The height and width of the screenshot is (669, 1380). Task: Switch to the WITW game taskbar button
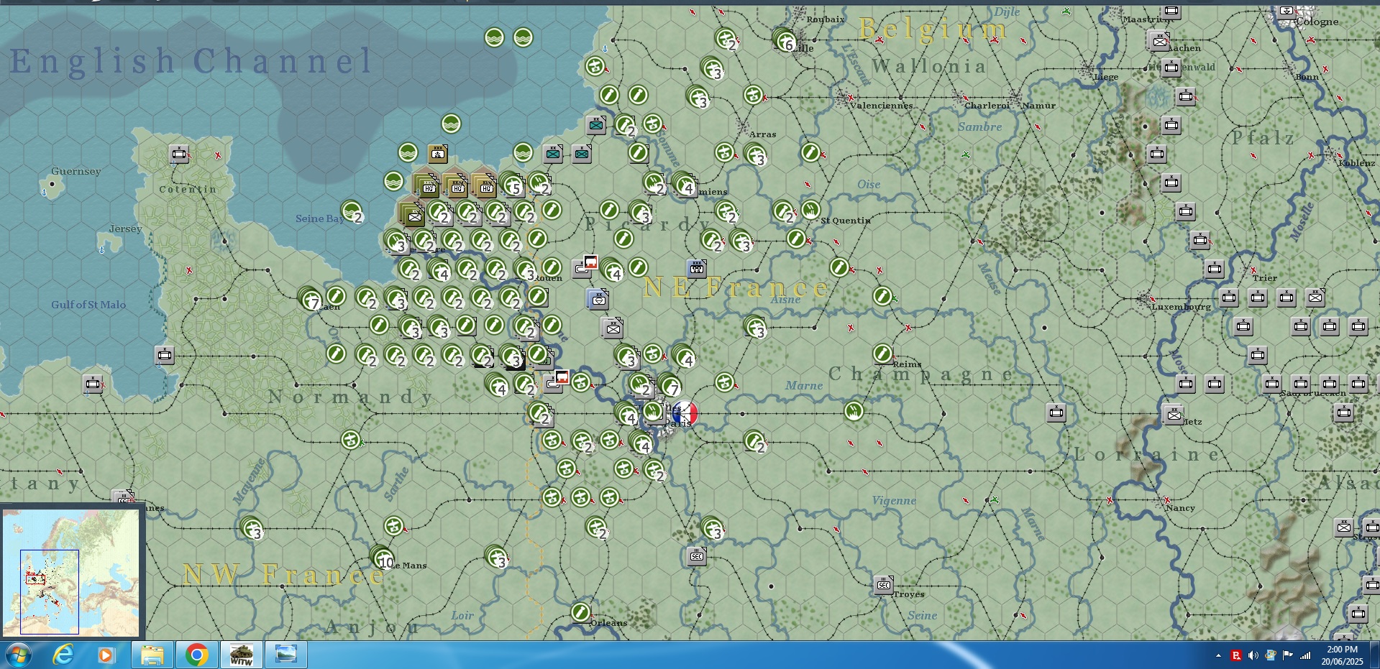[241, 655]
